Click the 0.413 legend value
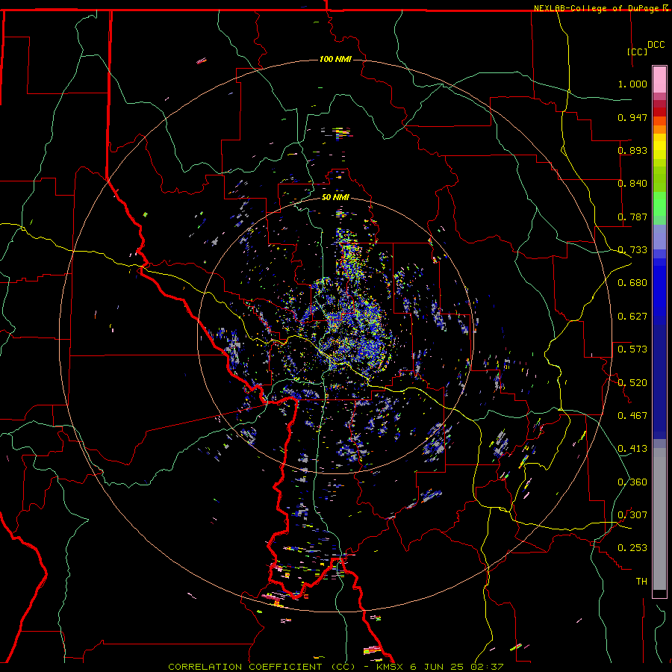The height and width of the screenshot is (672, 672). tap(632, 449)
